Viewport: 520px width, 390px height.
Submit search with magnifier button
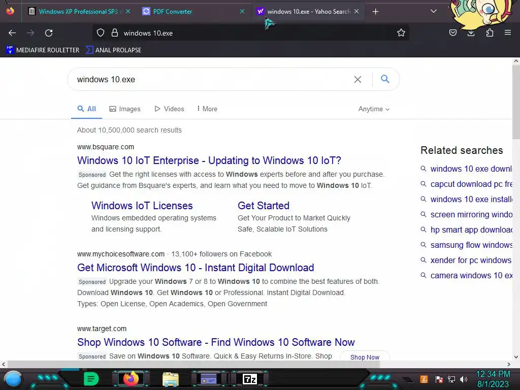pyautogui.click(x=385, y=79)
